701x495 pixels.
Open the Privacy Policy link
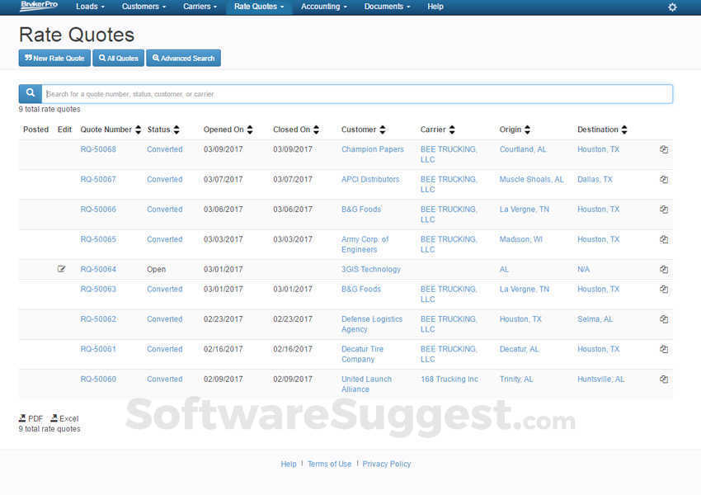(386, 464)
